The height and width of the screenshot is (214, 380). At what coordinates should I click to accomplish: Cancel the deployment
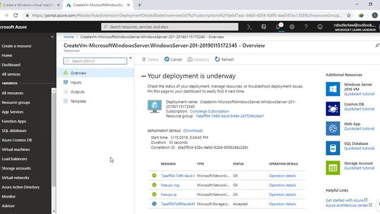(x=173, y=59)
